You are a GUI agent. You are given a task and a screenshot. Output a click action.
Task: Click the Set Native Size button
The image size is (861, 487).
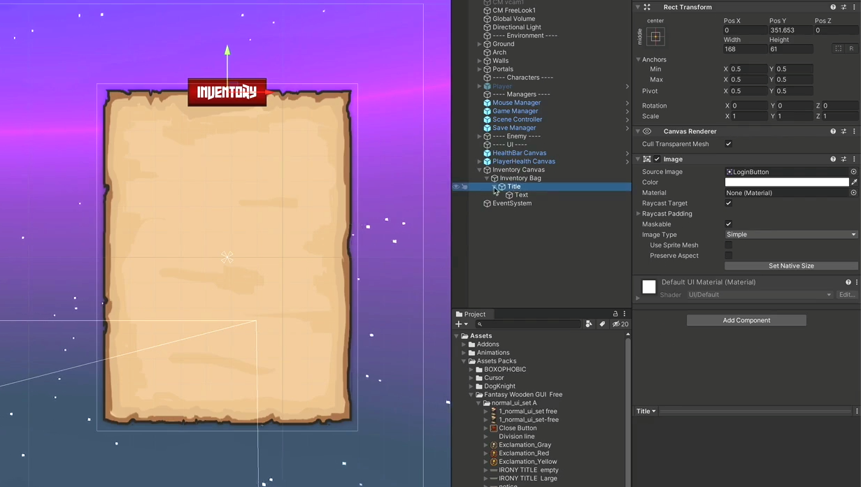pos(790,266)
